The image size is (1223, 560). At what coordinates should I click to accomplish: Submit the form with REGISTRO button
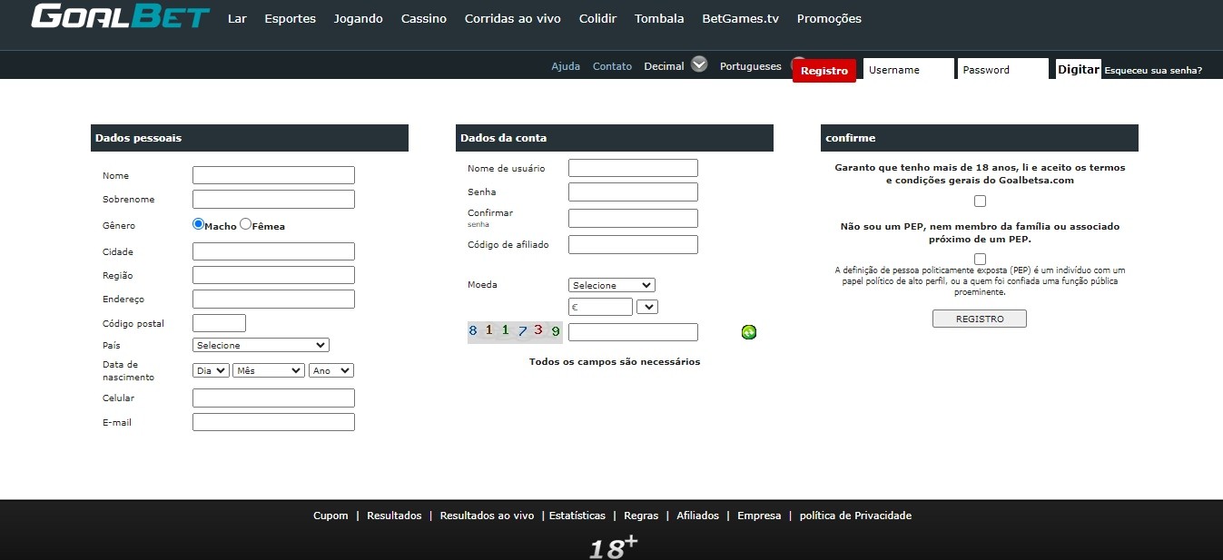pyautogui.click(x=979, y=318)
